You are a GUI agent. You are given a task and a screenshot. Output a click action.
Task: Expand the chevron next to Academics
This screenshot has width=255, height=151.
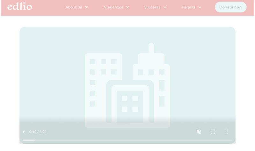point(127,7)
